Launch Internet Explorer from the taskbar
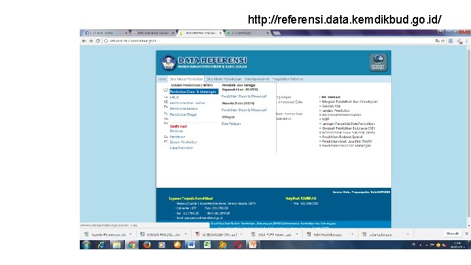Image resolution: width=471 pixels, height=265 pixels. coord(101,245)
